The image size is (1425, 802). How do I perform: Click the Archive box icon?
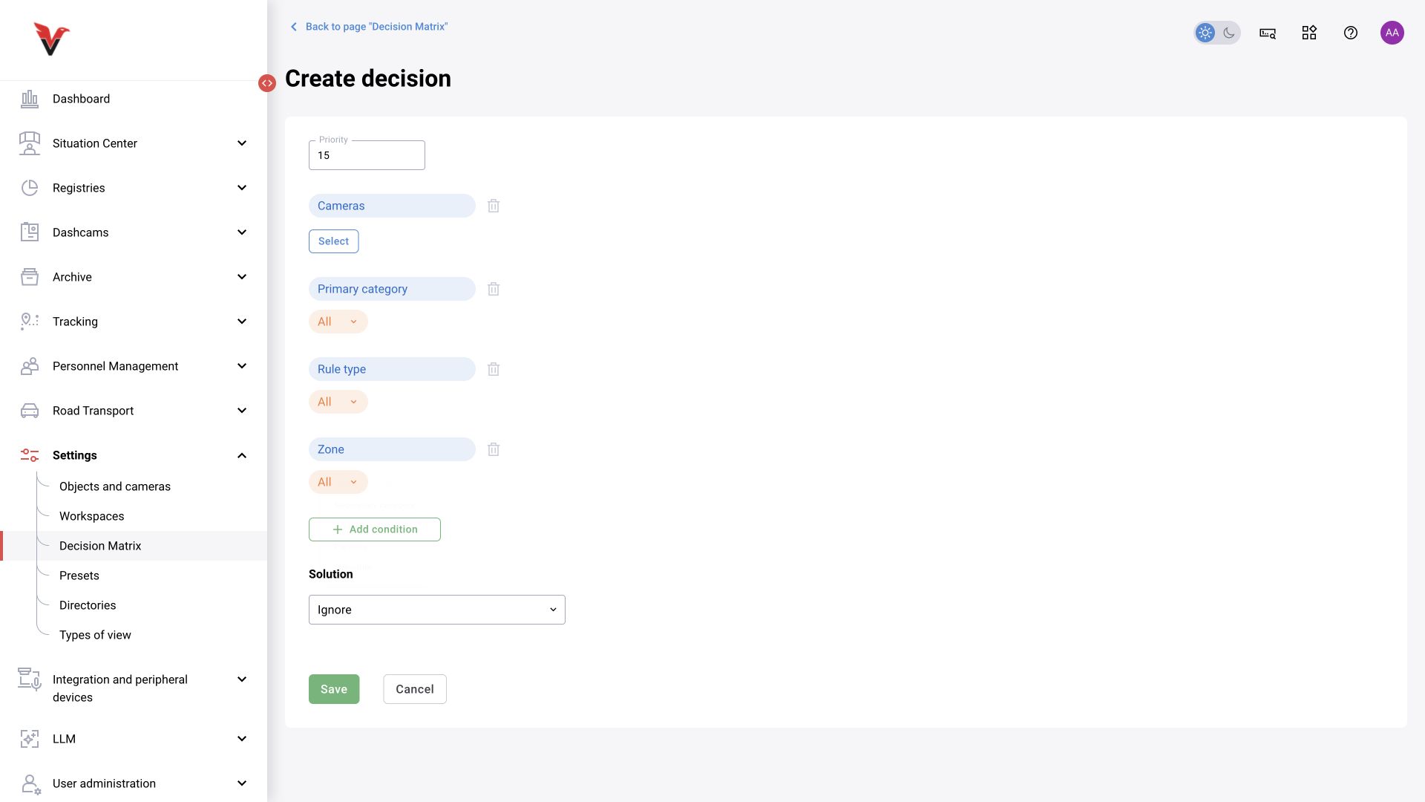(x=30, y=277)
